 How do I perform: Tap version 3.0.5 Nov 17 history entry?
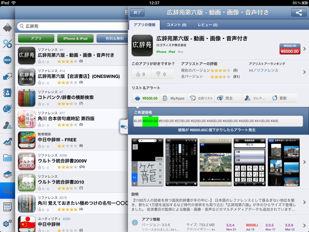pyautogui.click(x=270, y=227)
